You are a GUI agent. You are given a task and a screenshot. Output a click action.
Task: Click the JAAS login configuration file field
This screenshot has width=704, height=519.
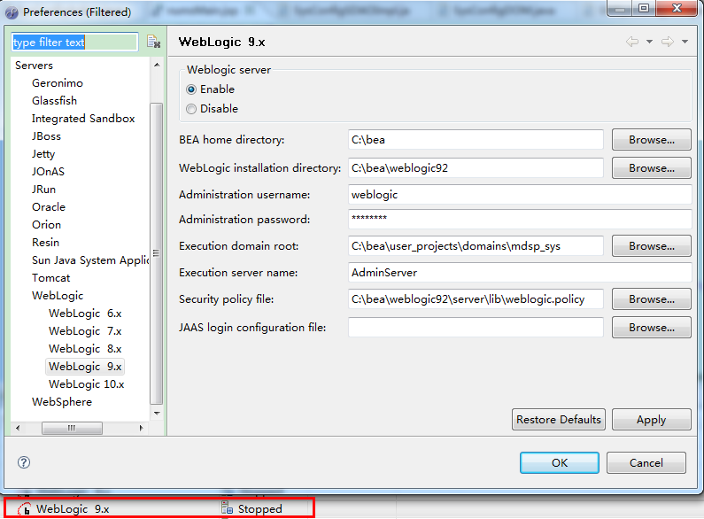coord(476,328)
